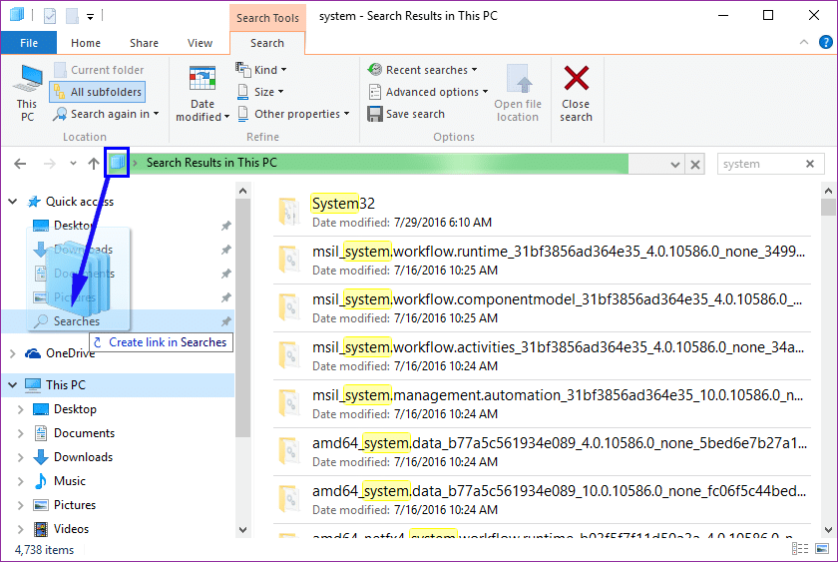Viewport: 838px width, 562px height.
Task: Select Searches in Quick access
Action: coord(77,320)
